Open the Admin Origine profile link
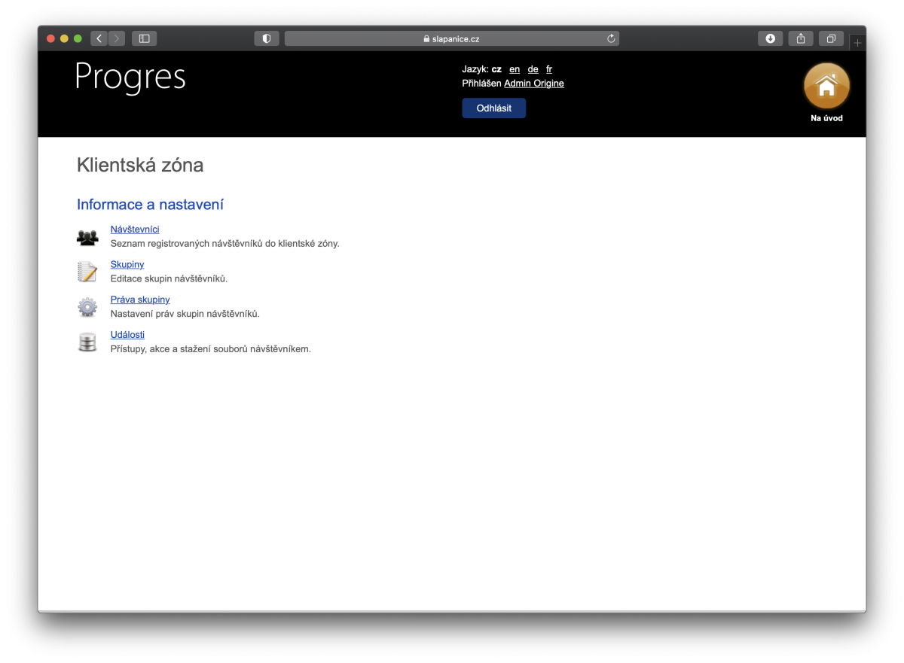The image size is (904, 663). point(534,84)
